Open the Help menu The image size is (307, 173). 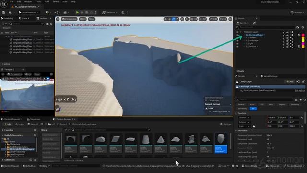tap(73, 2)
